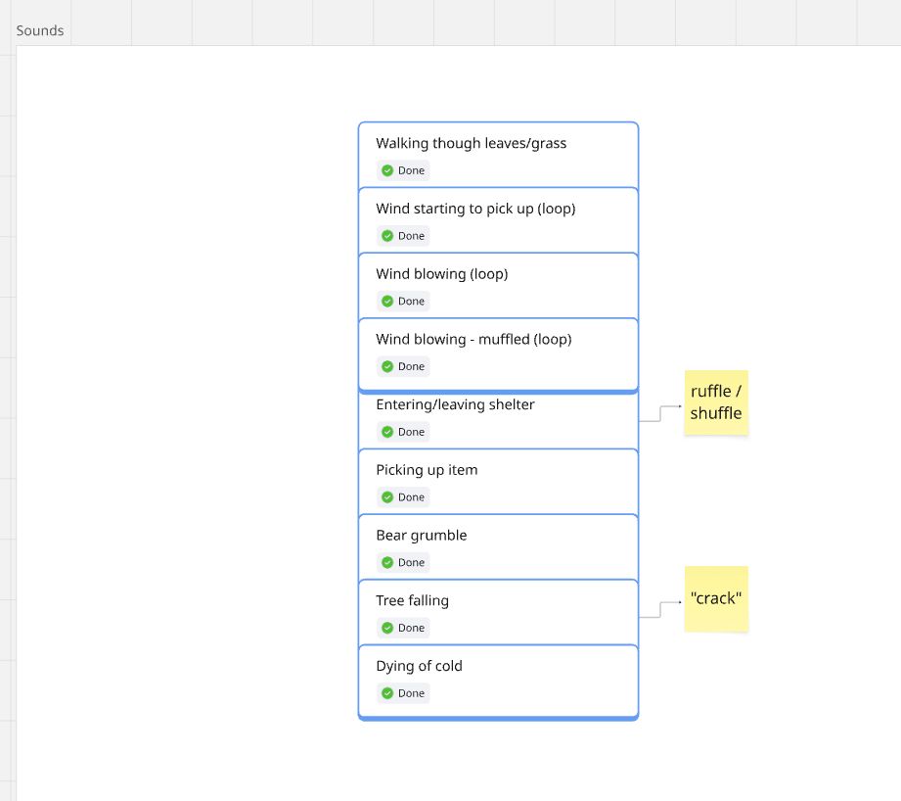Image resolution: width=901 pixels, height=801 pixels.
Task: Click Done status on 'Dying of cold' card
Action: coord(403,693)
